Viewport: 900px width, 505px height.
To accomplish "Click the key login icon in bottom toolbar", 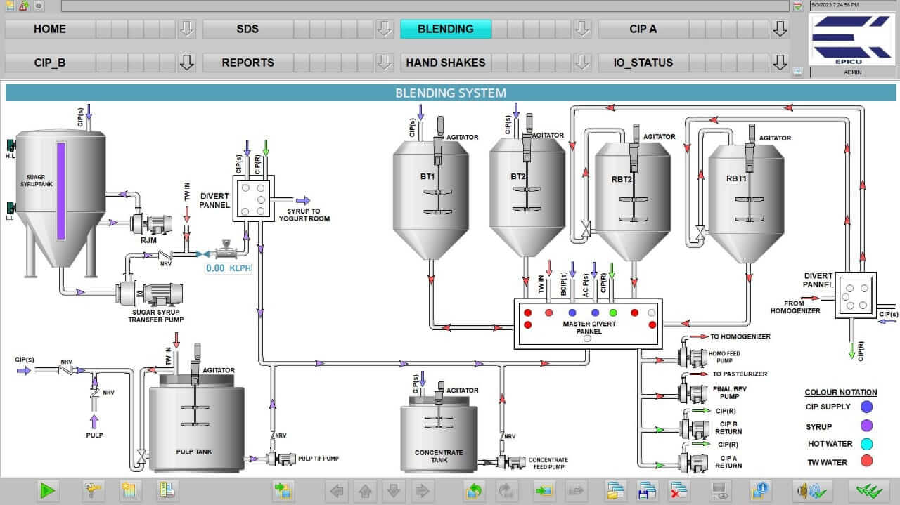I will [93, 490].
